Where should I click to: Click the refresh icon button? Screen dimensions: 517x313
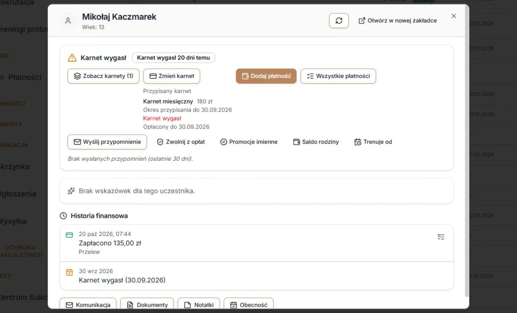(x=339, y=21)
